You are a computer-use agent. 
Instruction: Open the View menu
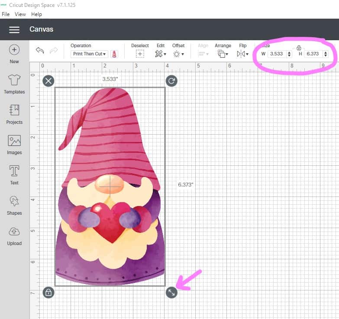pyautogui.click(x=20, y=14)
